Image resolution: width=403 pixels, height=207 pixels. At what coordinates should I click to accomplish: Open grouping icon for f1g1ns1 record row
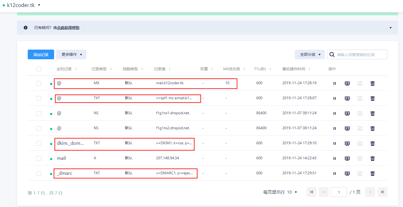[347, 113]
